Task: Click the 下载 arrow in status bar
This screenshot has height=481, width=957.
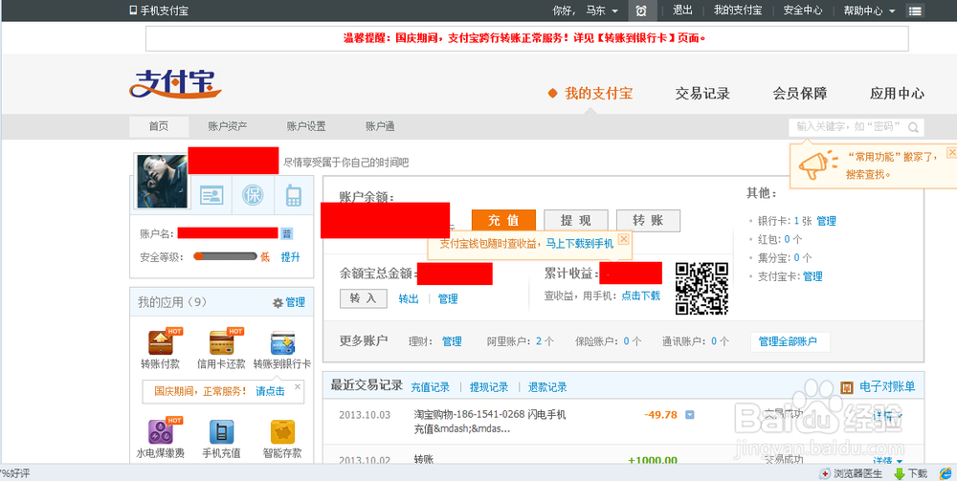Action: [900, 473]
